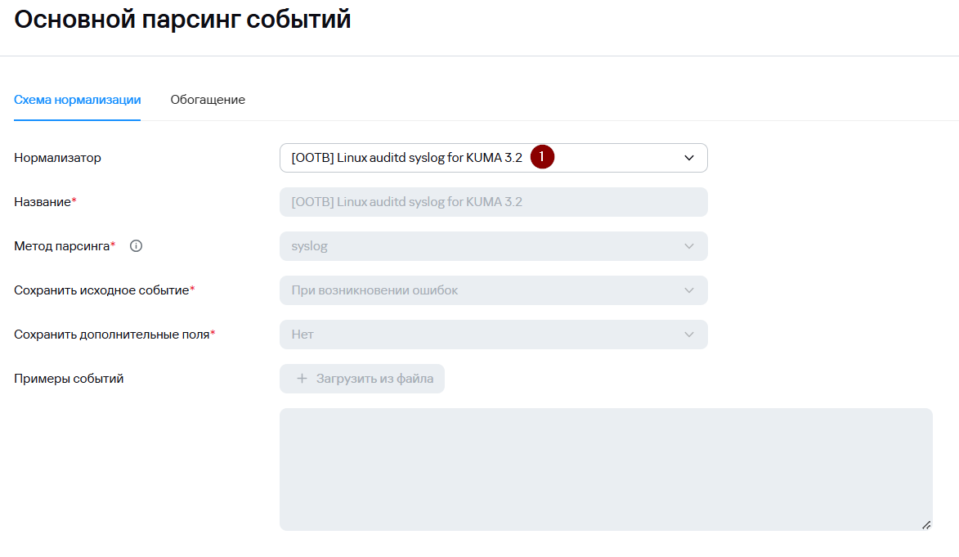
Task: Click the Основной парсинг событий heading
Action: tap(182, 20)
